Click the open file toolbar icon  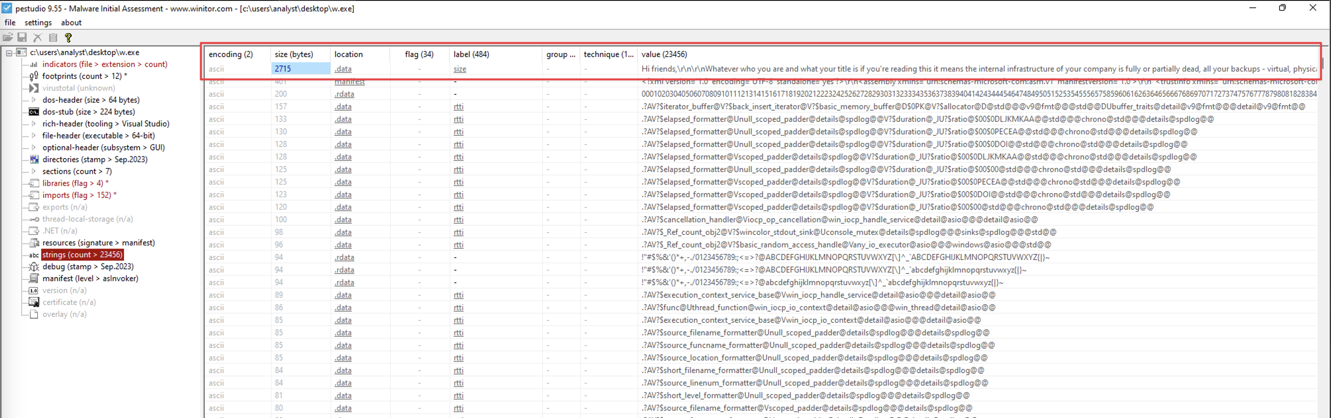click(x=7, y=37)
